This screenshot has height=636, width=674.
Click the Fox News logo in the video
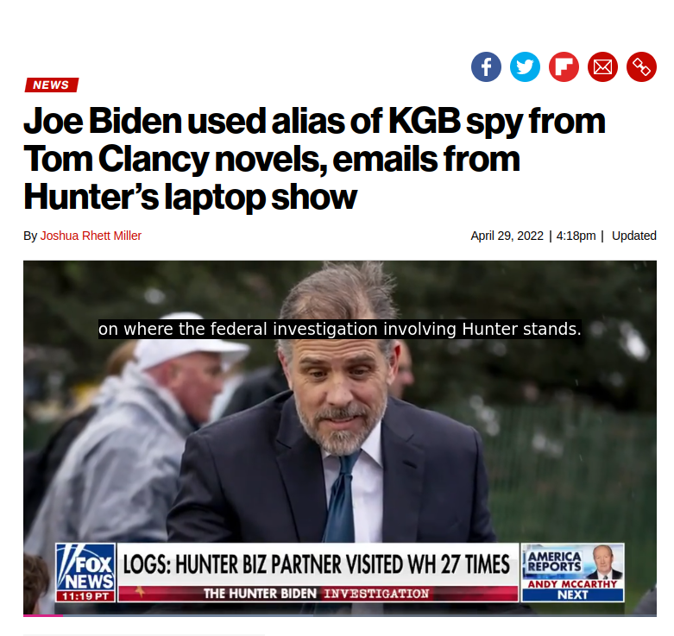tap(85, 567)
